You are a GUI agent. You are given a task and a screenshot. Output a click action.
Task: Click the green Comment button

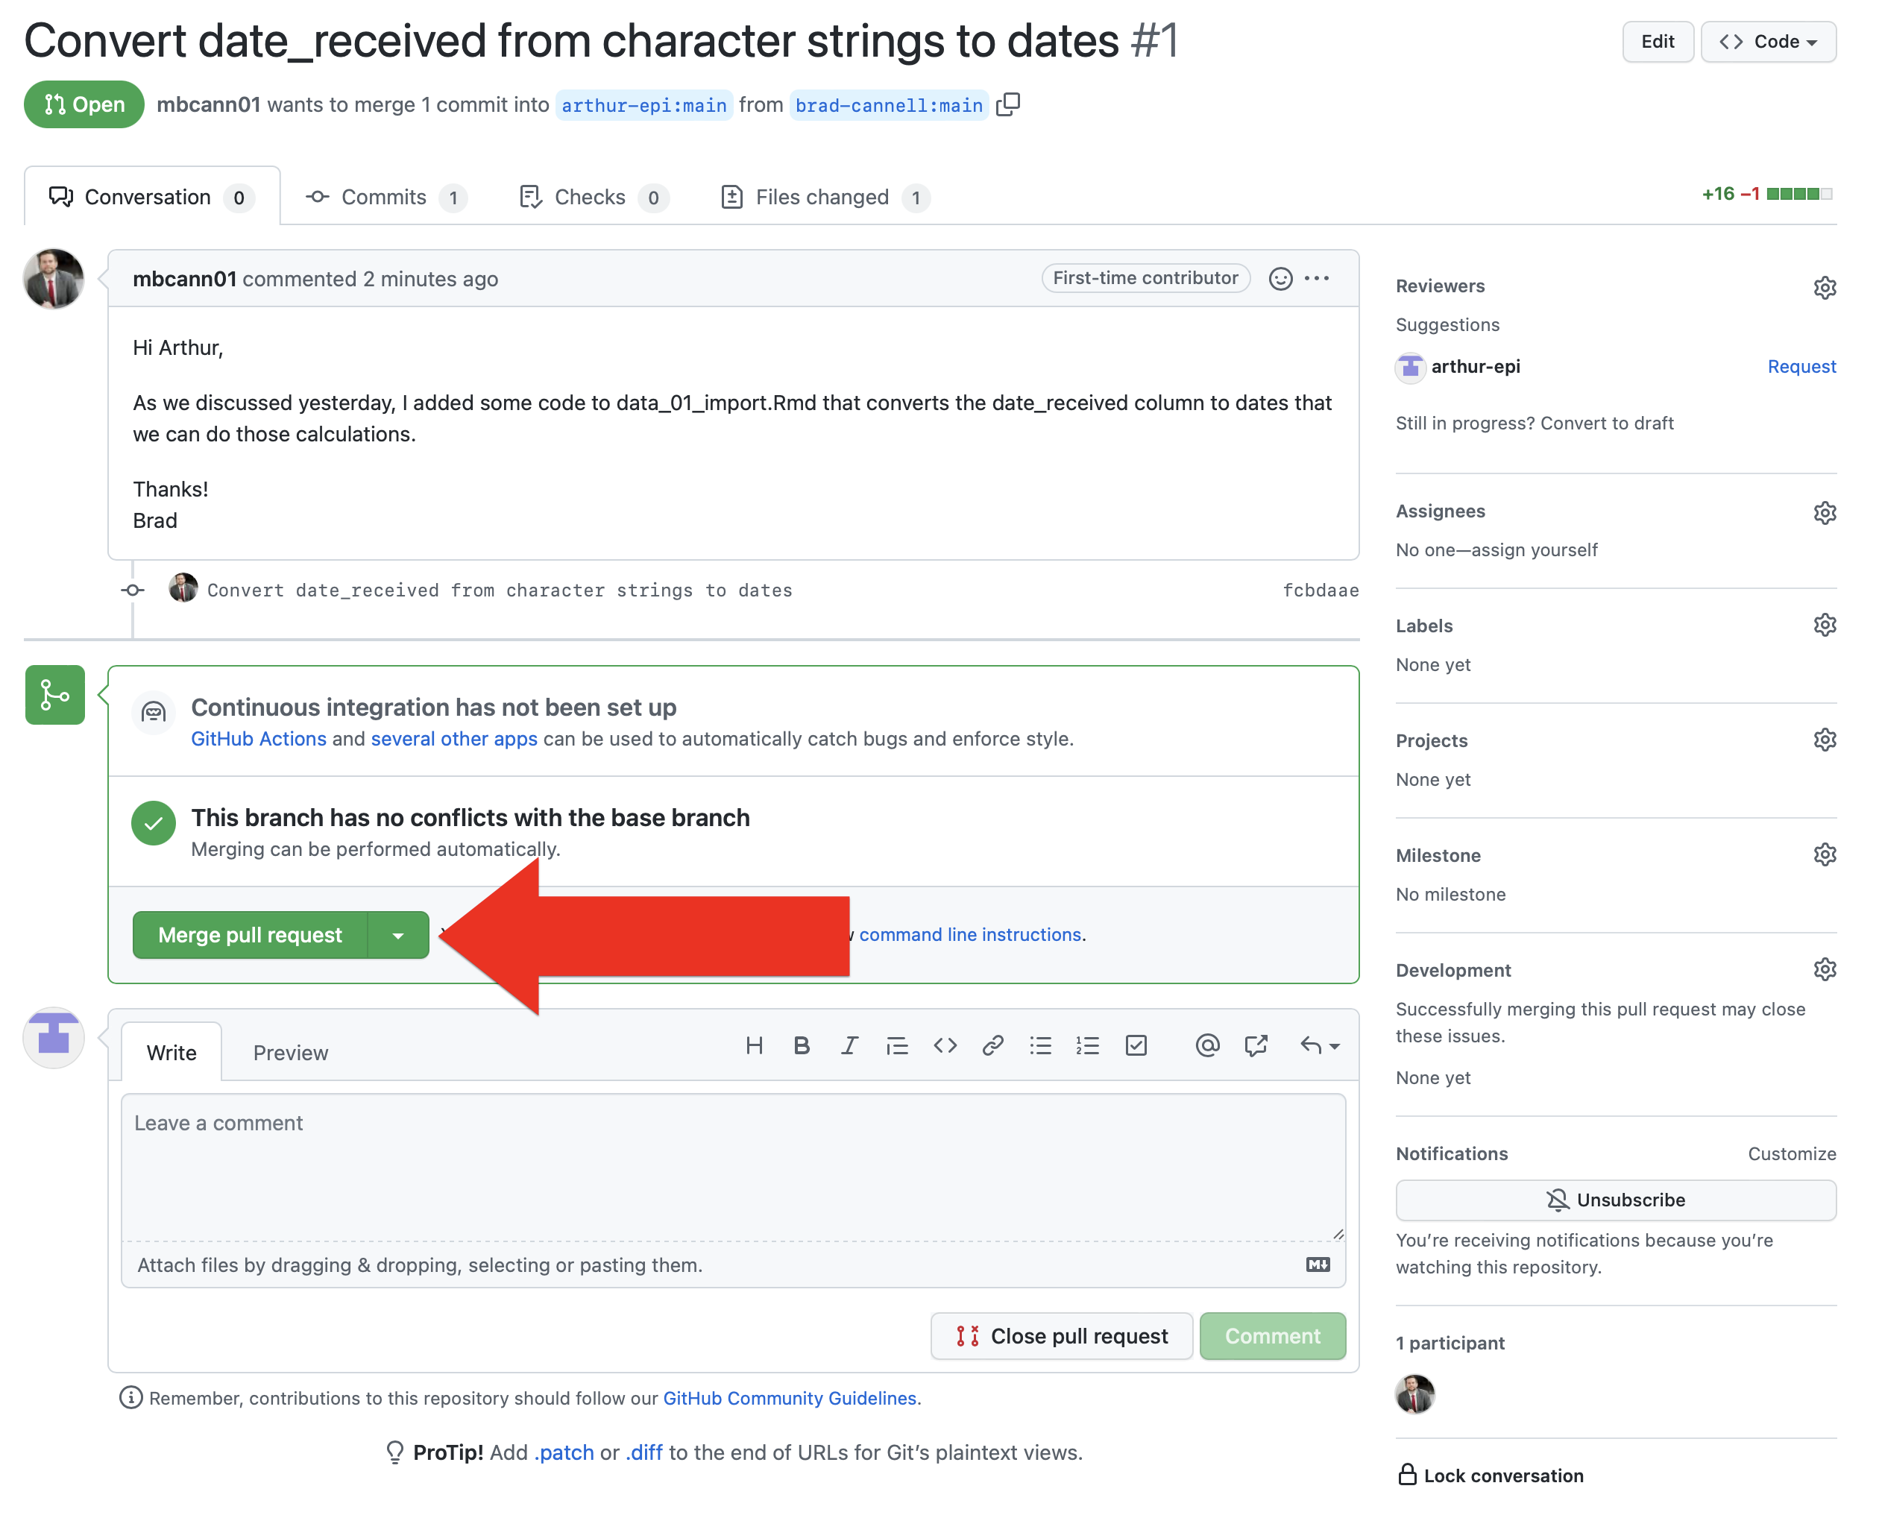pos(1272,1335)
